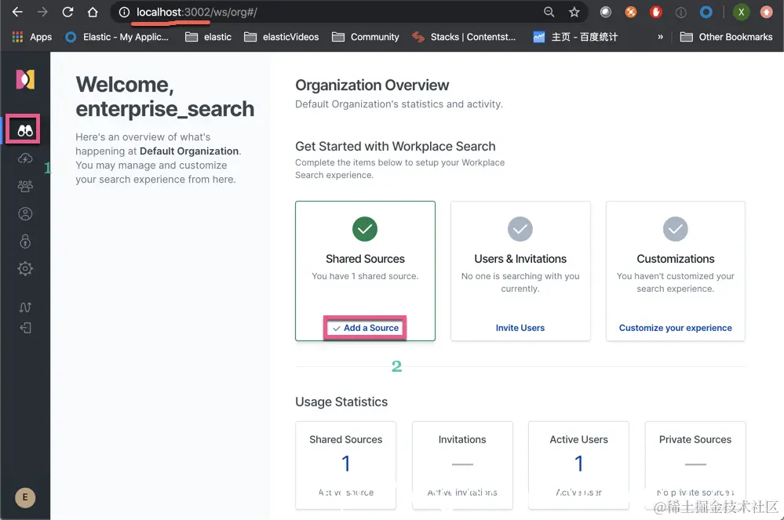Image resolution: width=784 pixels, height=520 pixels.
Task: Click the Invite Users link
Action: (x=520, y=328)
